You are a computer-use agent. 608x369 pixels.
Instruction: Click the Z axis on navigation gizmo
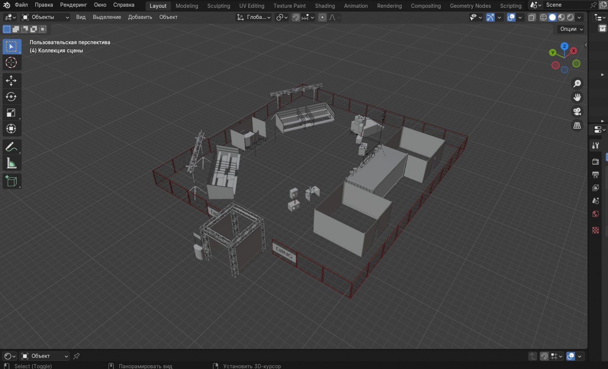click(x=564, y=46)
